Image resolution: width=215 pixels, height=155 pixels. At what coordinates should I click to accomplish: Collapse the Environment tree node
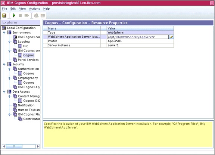point(4,32)
